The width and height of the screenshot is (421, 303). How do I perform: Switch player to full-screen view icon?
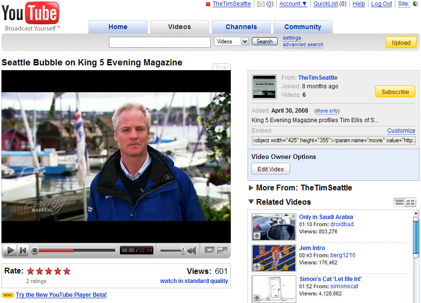click(222, 251)
